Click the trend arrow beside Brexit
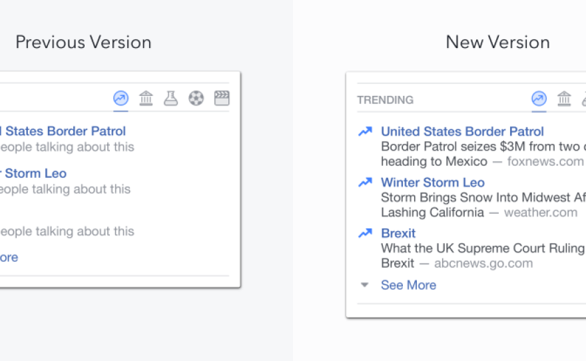 [365, 233]
